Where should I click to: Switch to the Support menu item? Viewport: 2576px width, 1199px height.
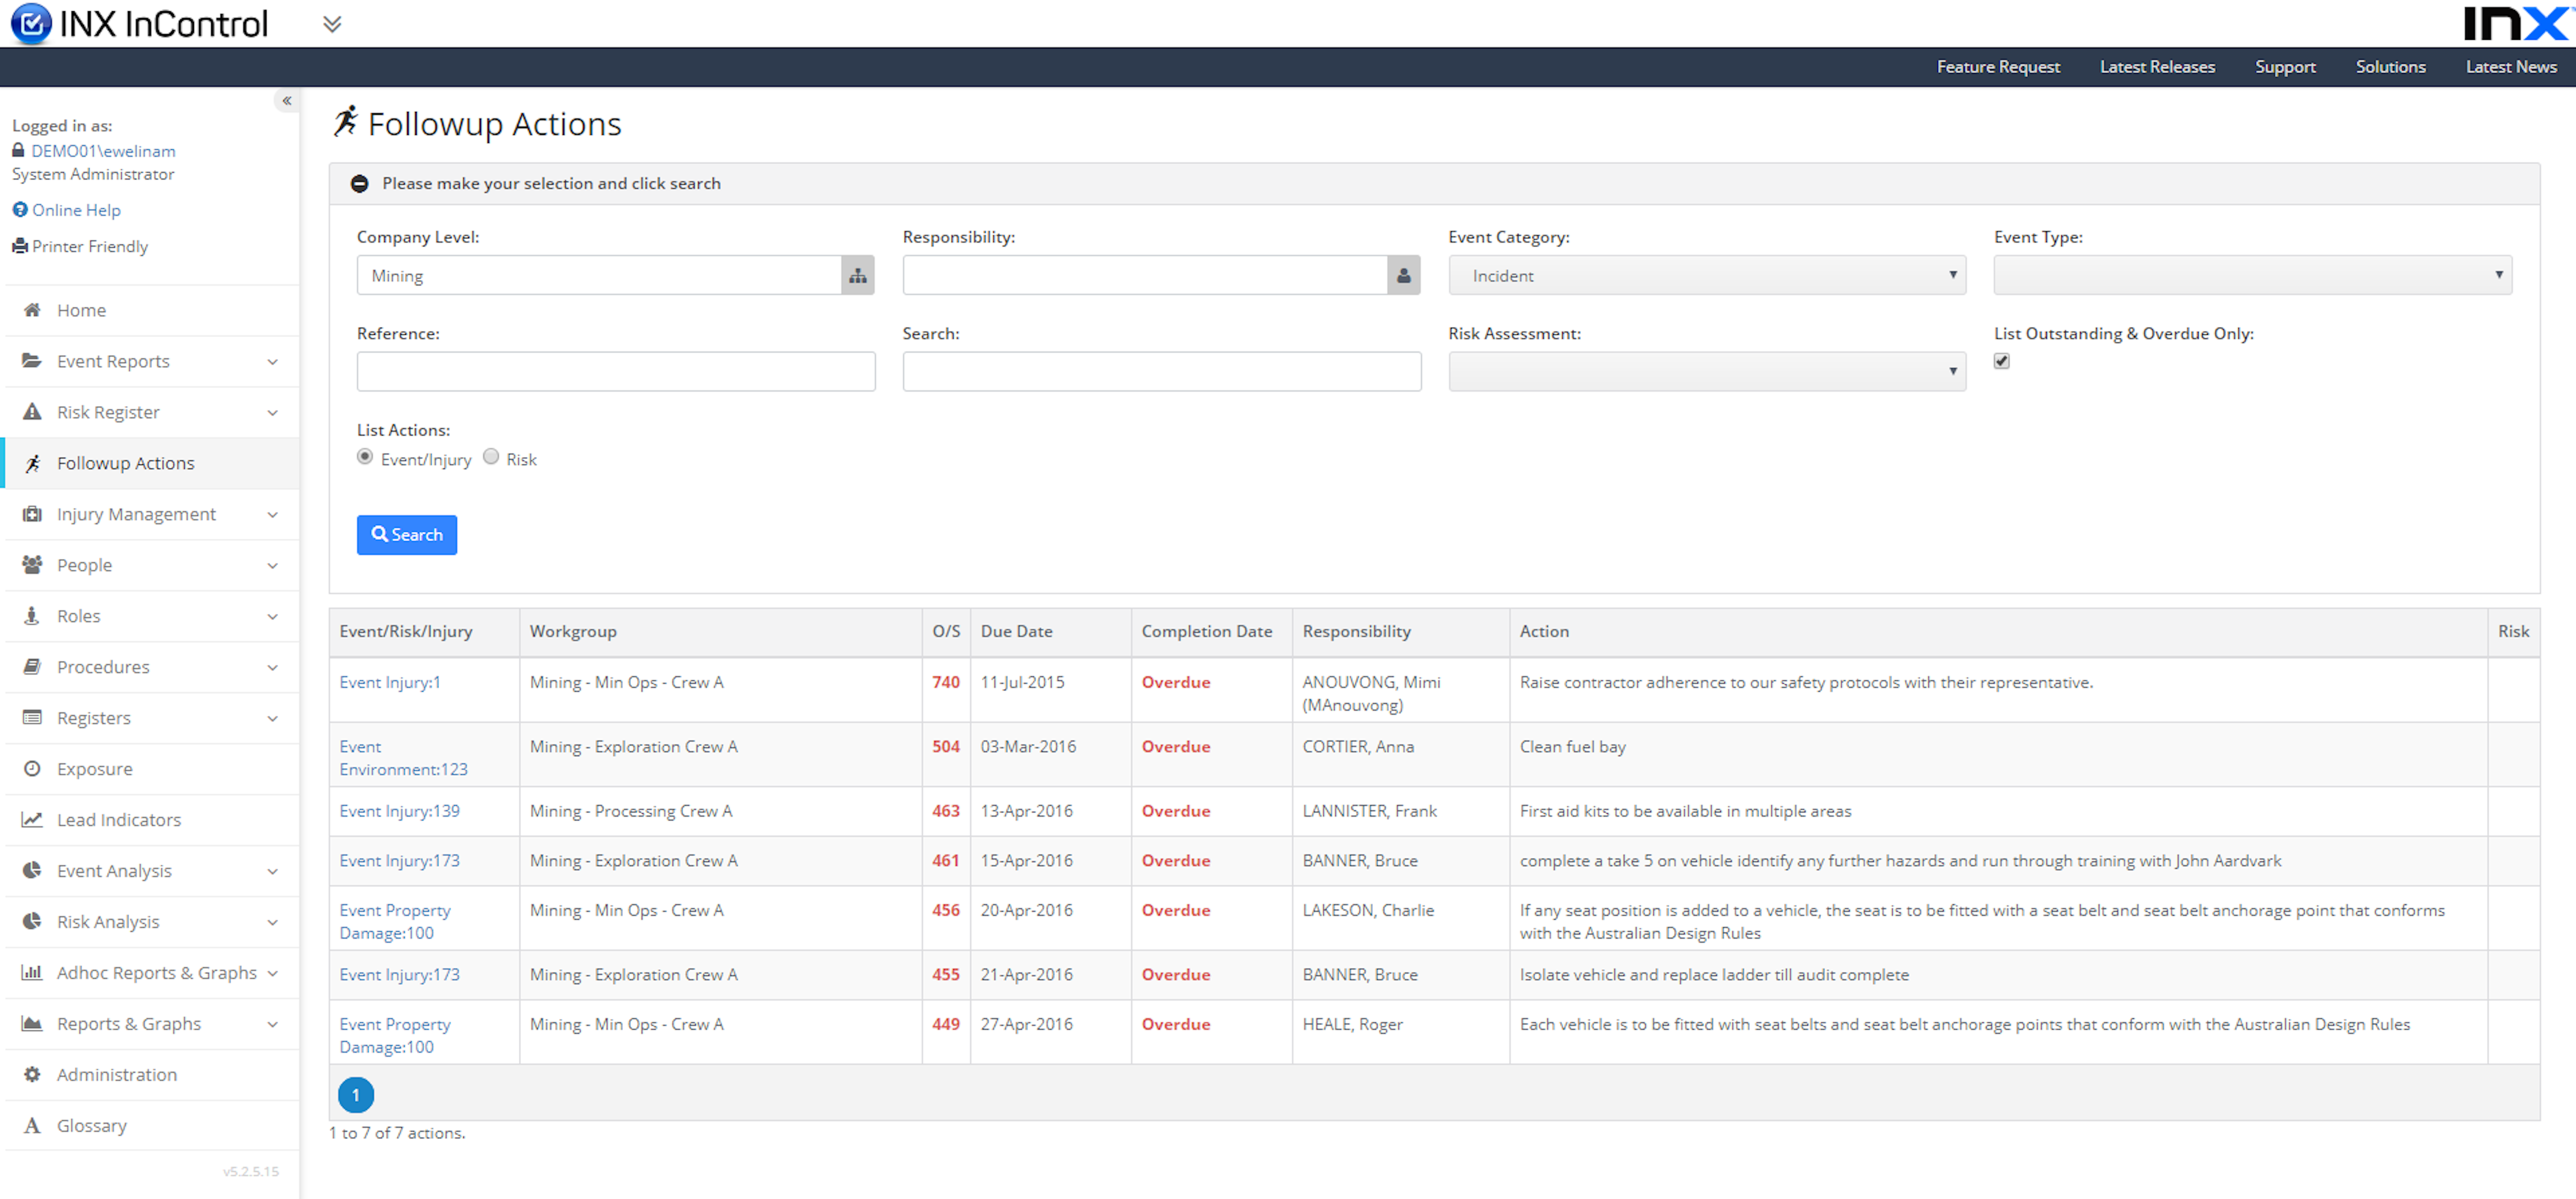tap(2286, 66)
